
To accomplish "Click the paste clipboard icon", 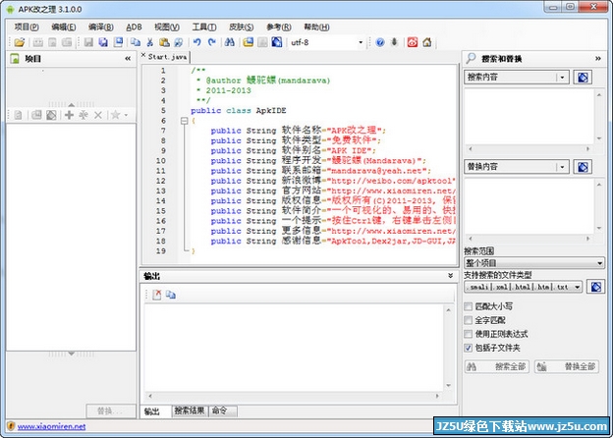I will (164, 42).
